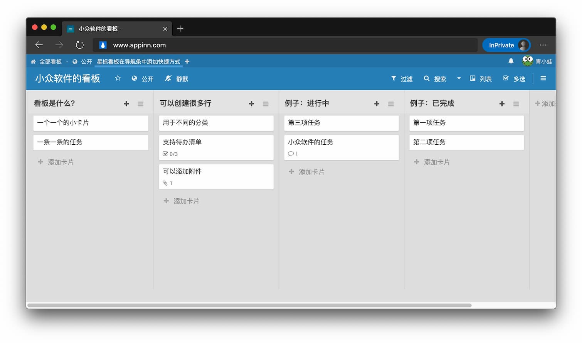
Task: Open the card 第一项任务
Action: (x=467, y=123)
